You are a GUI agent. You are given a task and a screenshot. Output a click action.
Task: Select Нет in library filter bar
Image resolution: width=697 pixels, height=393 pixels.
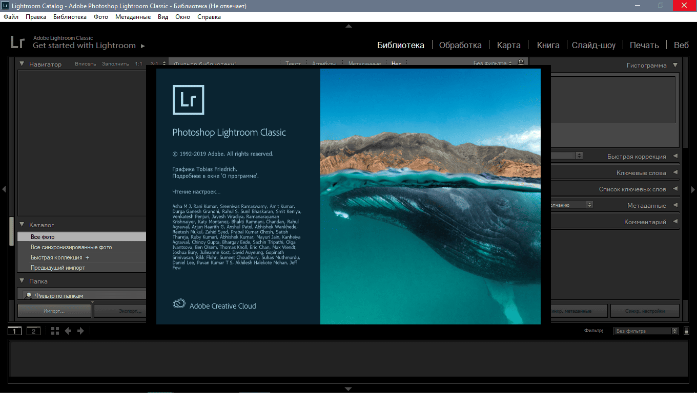click(396, 64)
